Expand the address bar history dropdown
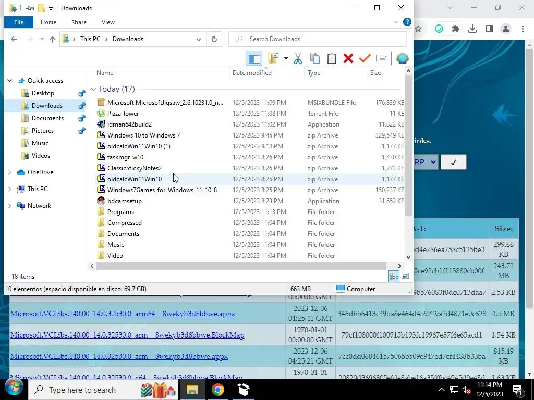Screen dimensions: 534x400 point(198,40)
